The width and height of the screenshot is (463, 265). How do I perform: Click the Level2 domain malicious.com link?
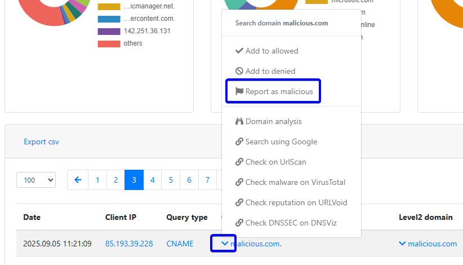[x=432, y=244]
